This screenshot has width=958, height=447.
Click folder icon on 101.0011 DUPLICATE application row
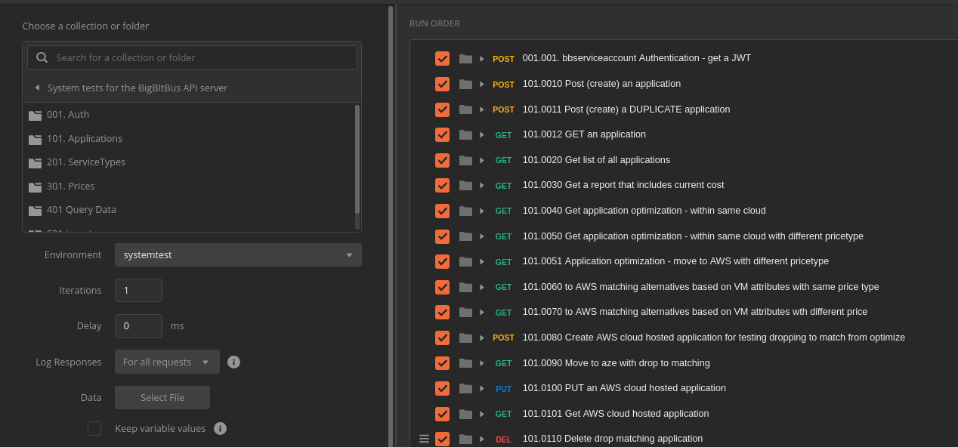(x=465, y=109)
